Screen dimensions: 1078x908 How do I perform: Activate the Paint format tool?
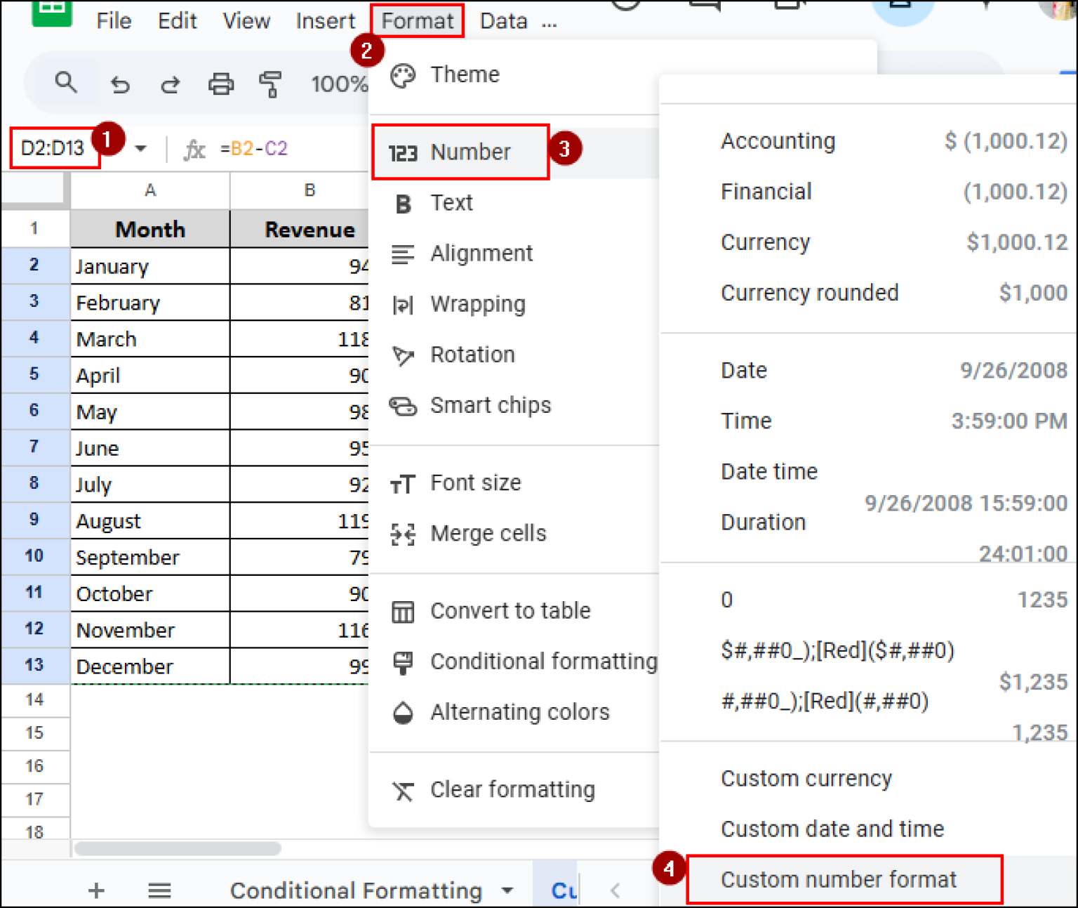click(270, 84)
